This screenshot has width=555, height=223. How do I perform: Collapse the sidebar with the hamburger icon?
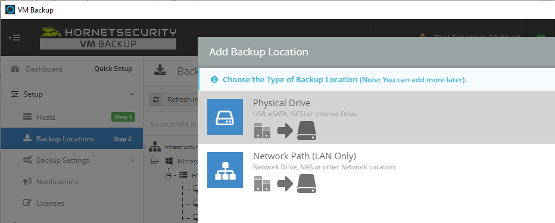pos(17,38)
